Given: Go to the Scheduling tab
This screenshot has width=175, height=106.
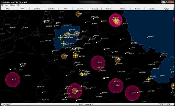Looking at the screenshot, I should [94, 9].
